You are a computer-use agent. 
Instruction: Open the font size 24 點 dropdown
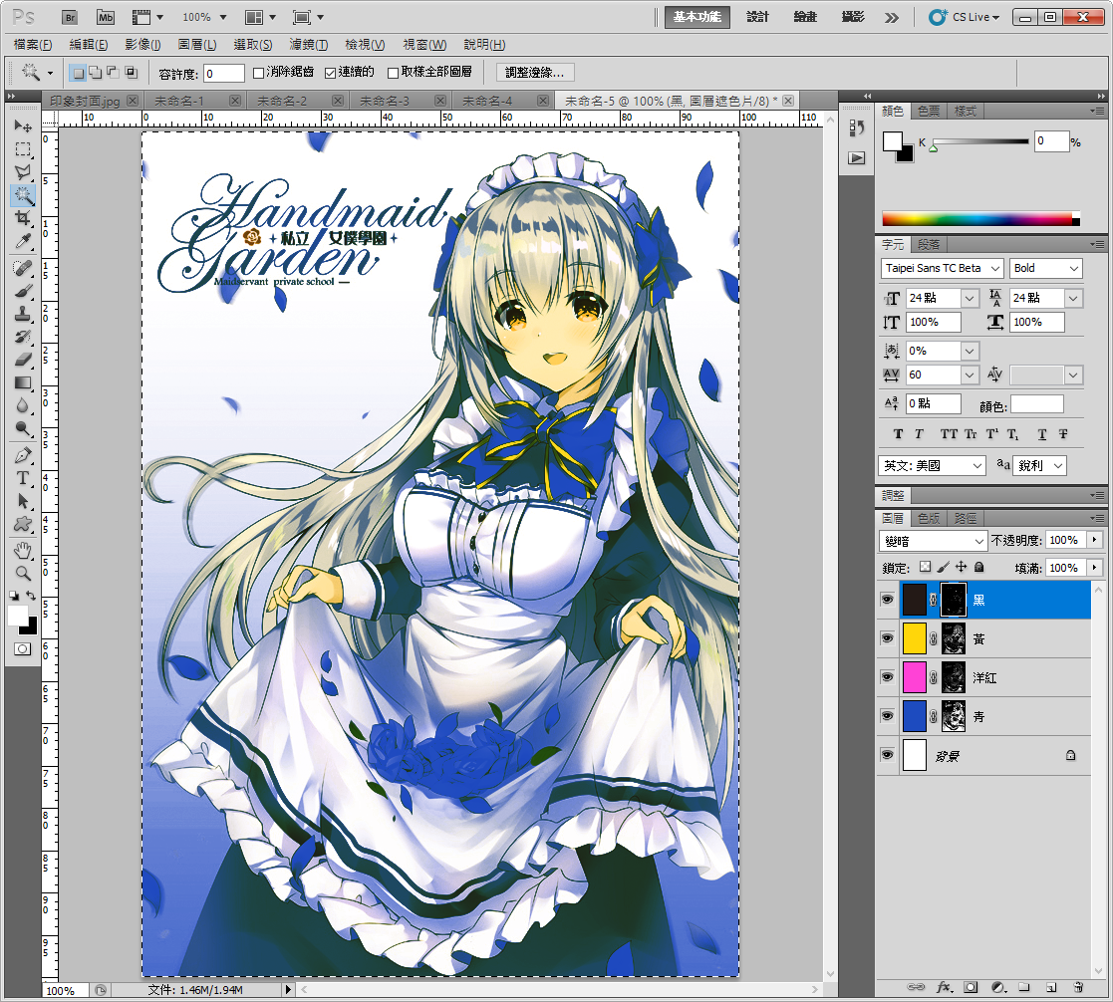click(970, 299)
